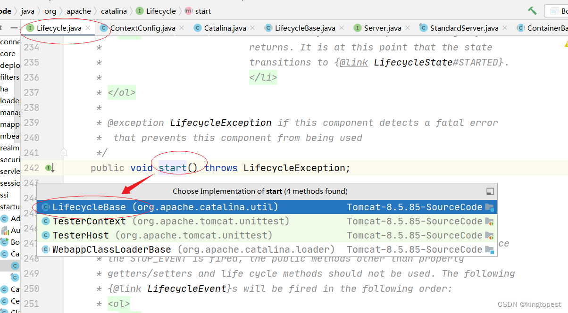Viewport: 568px width, 313px height.
Task: Open the popup in Find tool window icon
Action: tap(490, 191)
